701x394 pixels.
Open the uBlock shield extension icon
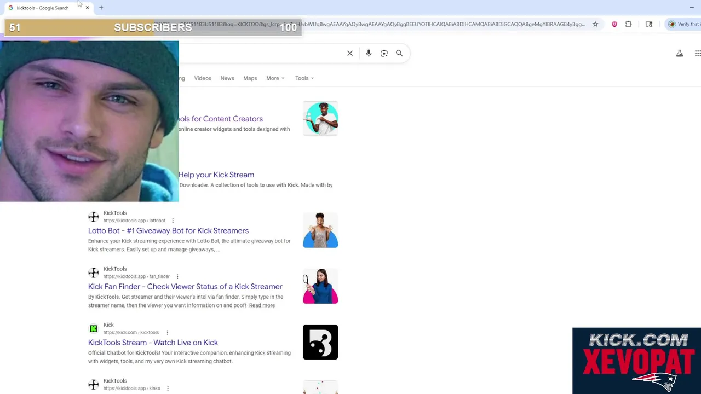[x=614, y=24]
